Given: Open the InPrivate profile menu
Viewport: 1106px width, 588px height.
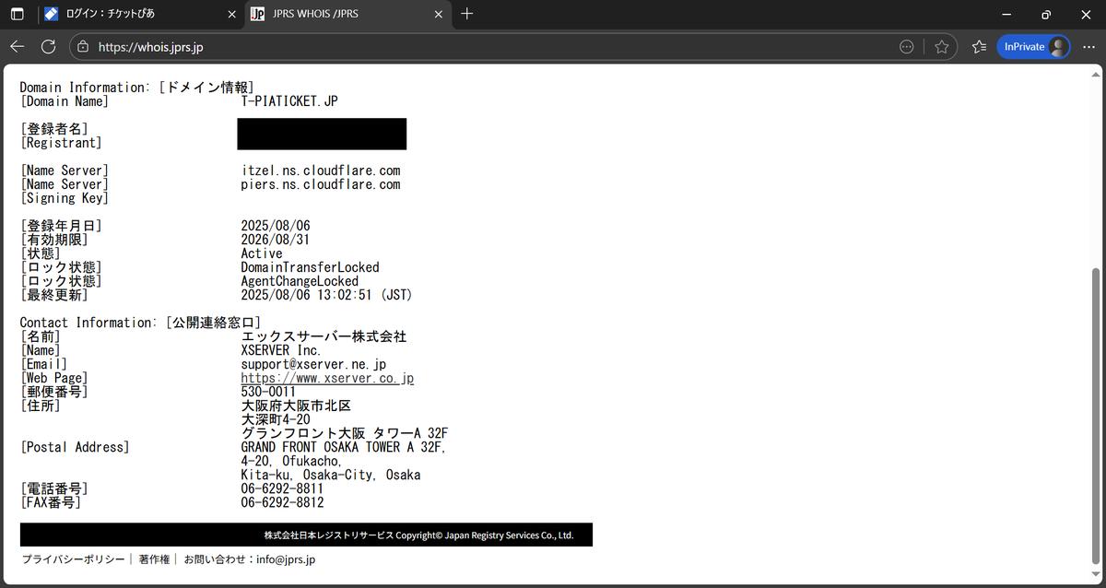Looking at the screenshot, I should pos(1033,46).
